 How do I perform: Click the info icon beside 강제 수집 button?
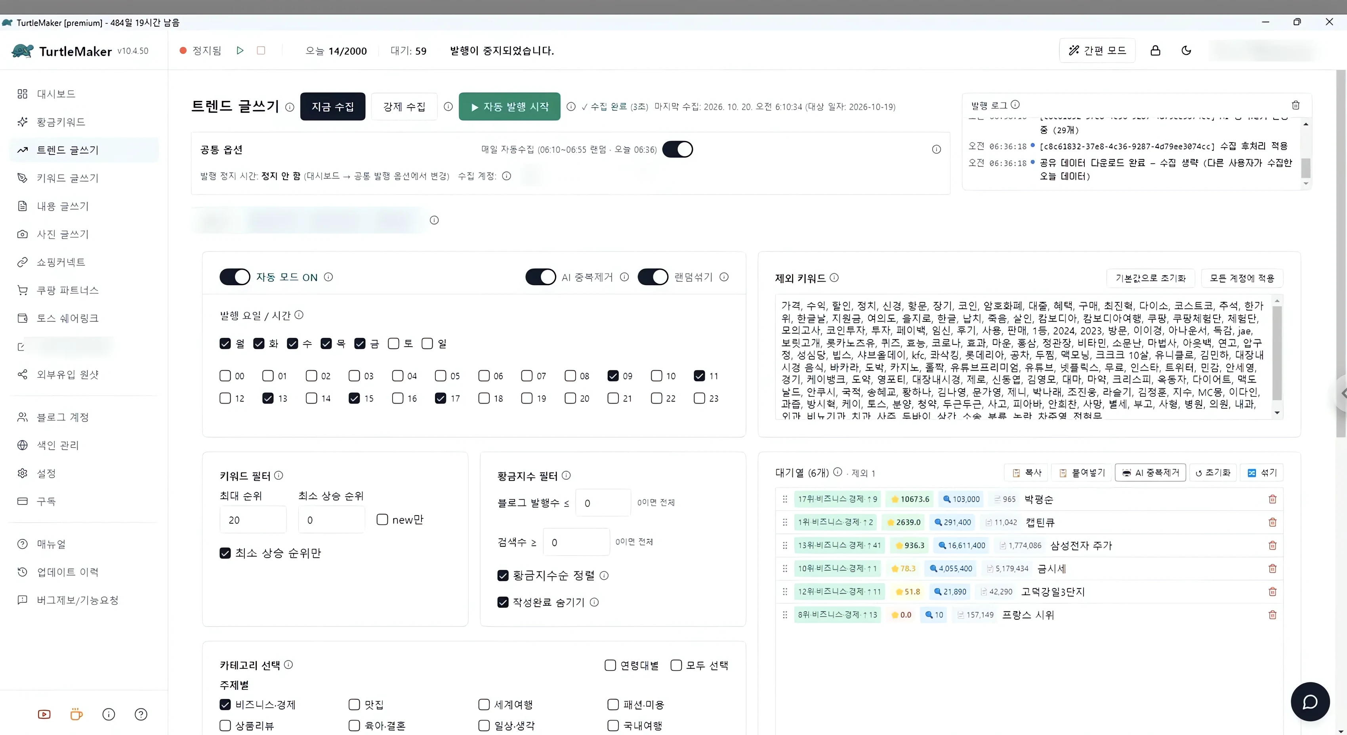coord(448,107)
